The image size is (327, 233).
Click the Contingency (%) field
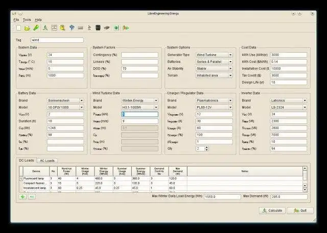[x=139, y=55]
